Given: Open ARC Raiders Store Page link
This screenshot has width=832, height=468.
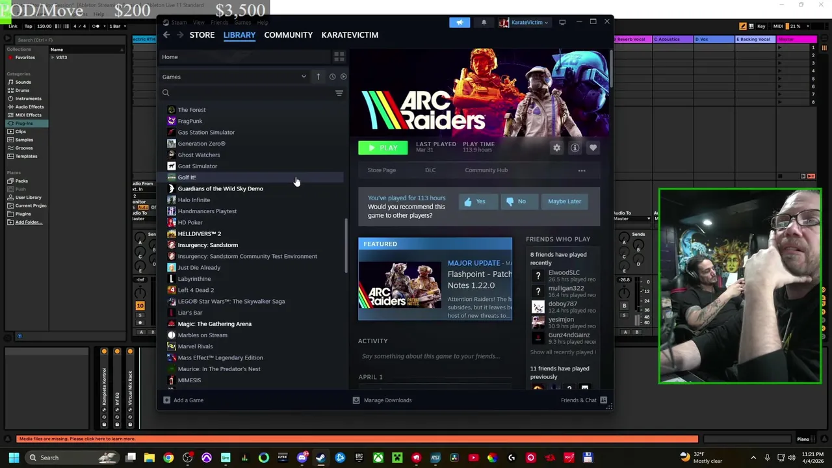Looking at the screenshot, I should coord(382,170).
